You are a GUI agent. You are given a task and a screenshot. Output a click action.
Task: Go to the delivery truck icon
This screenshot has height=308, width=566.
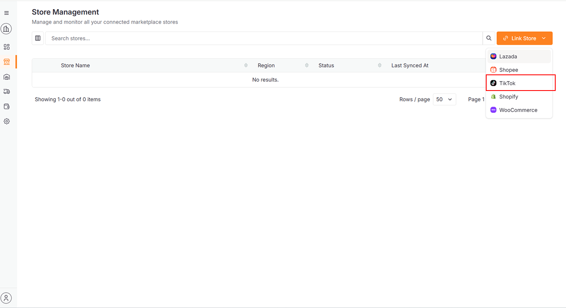[7, 91]
